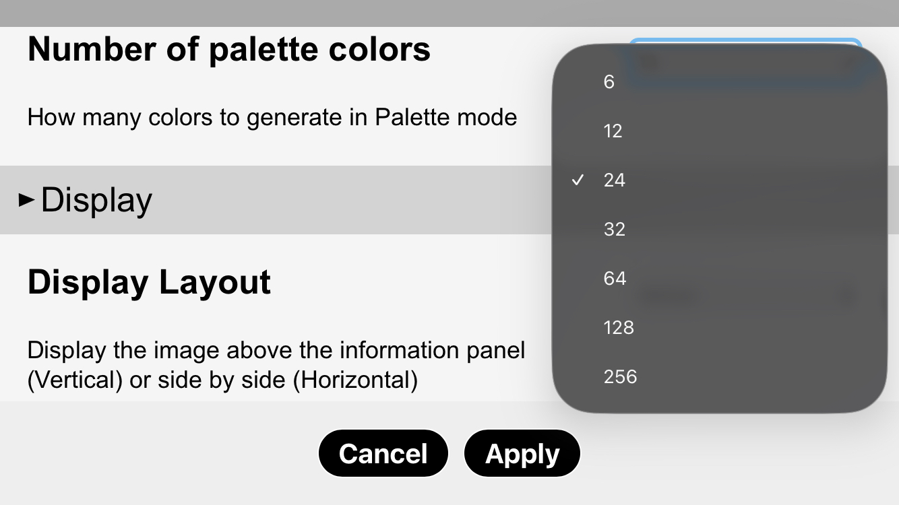Click the palette colors dropdown field behind menu
Screen dimensions: 899x505
click(x=745, y=42)
